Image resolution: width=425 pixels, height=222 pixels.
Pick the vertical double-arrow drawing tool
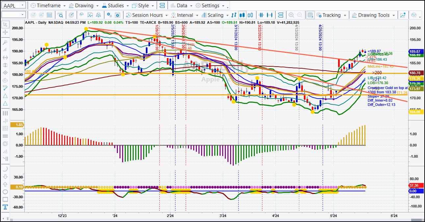click(5, 65)
